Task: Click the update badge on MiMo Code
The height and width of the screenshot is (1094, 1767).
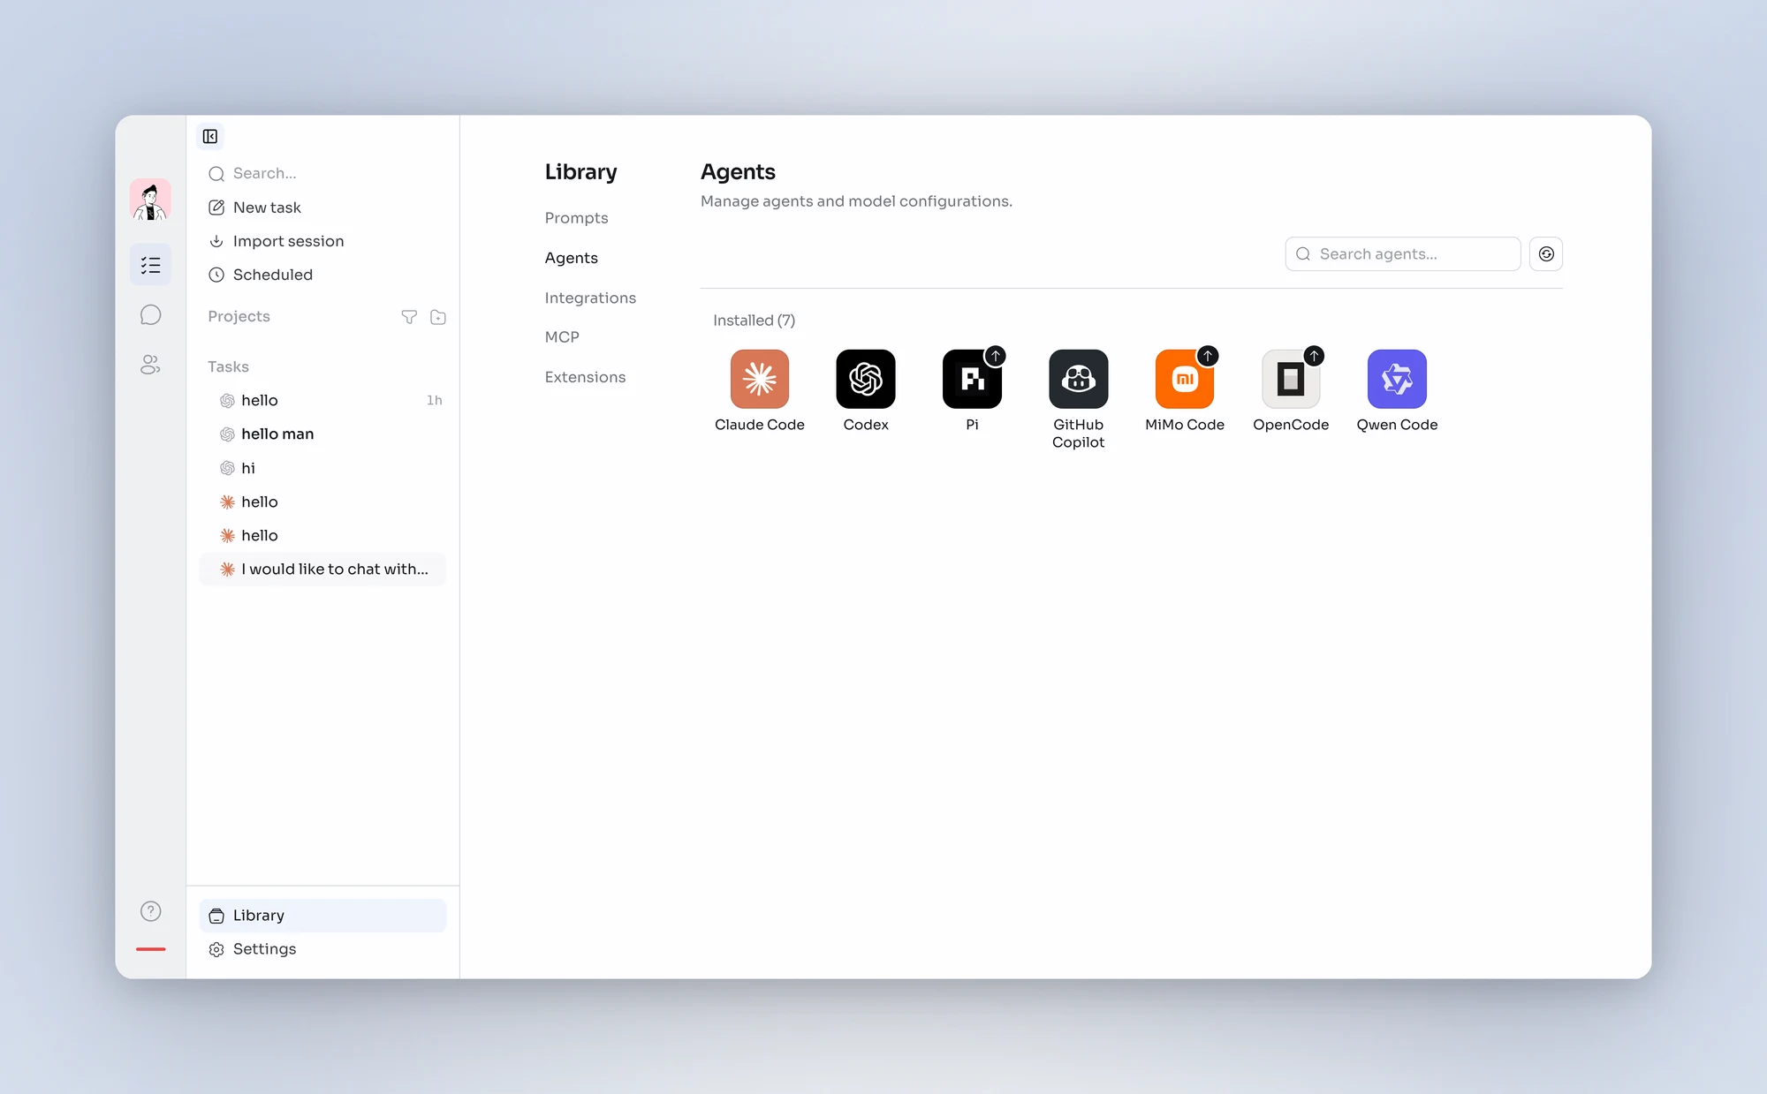Action: [x=1208, y=356]
